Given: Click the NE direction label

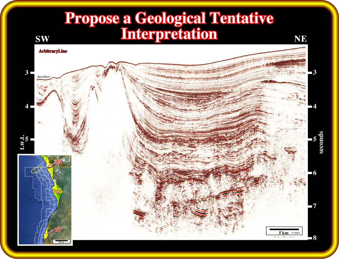Looking at the screenshot, I should [x=300, y=39].
